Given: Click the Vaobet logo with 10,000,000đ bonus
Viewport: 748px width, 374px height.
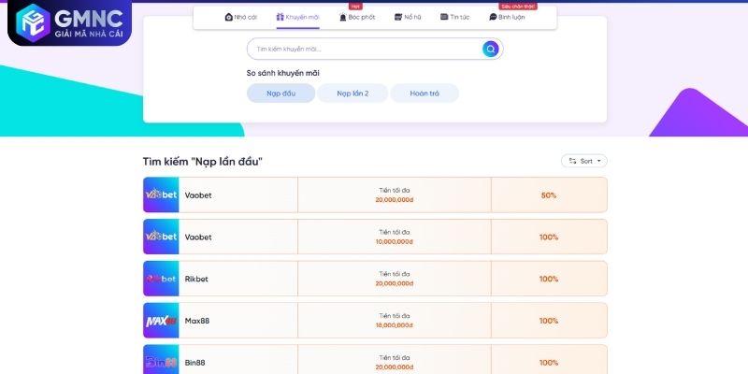Looking at the screenshot, I should pyautogui.click(x=161, y=237).
